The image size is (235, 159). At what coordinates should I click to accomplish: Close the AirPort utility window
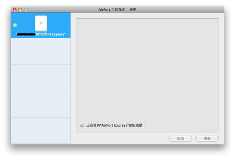point(15,9)
